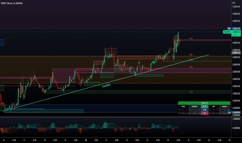Click price axis value 0.00001000
242x143 pixels.
tap(236, 101)
